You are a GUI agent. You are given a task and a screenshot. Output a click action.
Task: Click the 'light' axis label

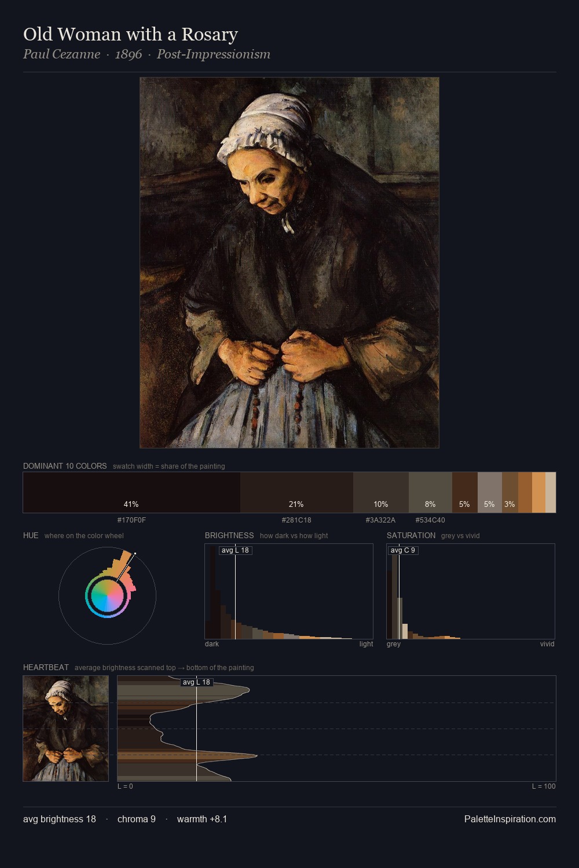pyautogui.click(x=366, y=644)
